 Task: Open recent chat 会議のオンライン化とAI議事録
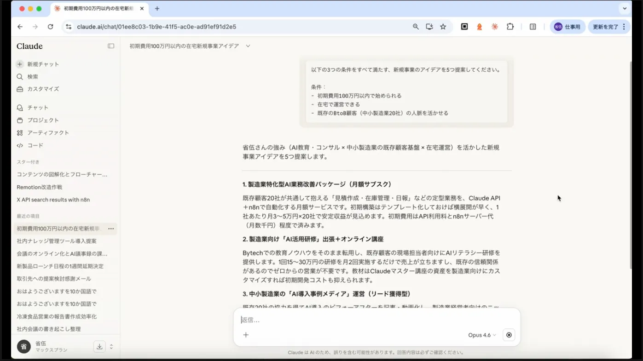click(62, 254)
